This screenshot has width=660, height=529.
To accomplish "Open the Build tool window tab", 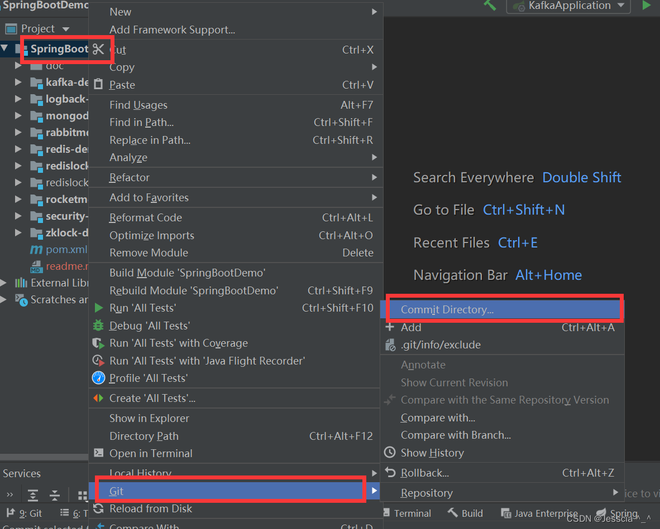I will click(465, 513).
